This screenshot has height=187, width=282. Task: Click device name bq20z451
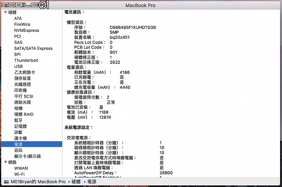(x=119, y=37)
